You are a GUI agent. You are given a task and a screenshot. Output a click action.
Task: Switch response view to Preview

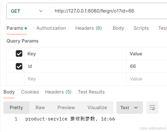66,108
